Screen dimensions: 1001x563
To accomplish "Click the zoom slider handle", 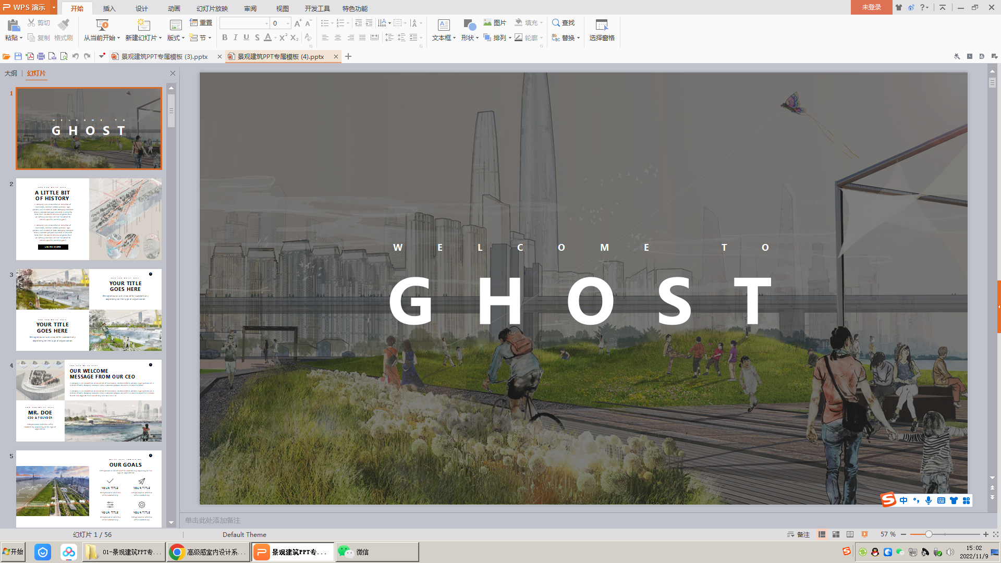I will coord(929,534).
